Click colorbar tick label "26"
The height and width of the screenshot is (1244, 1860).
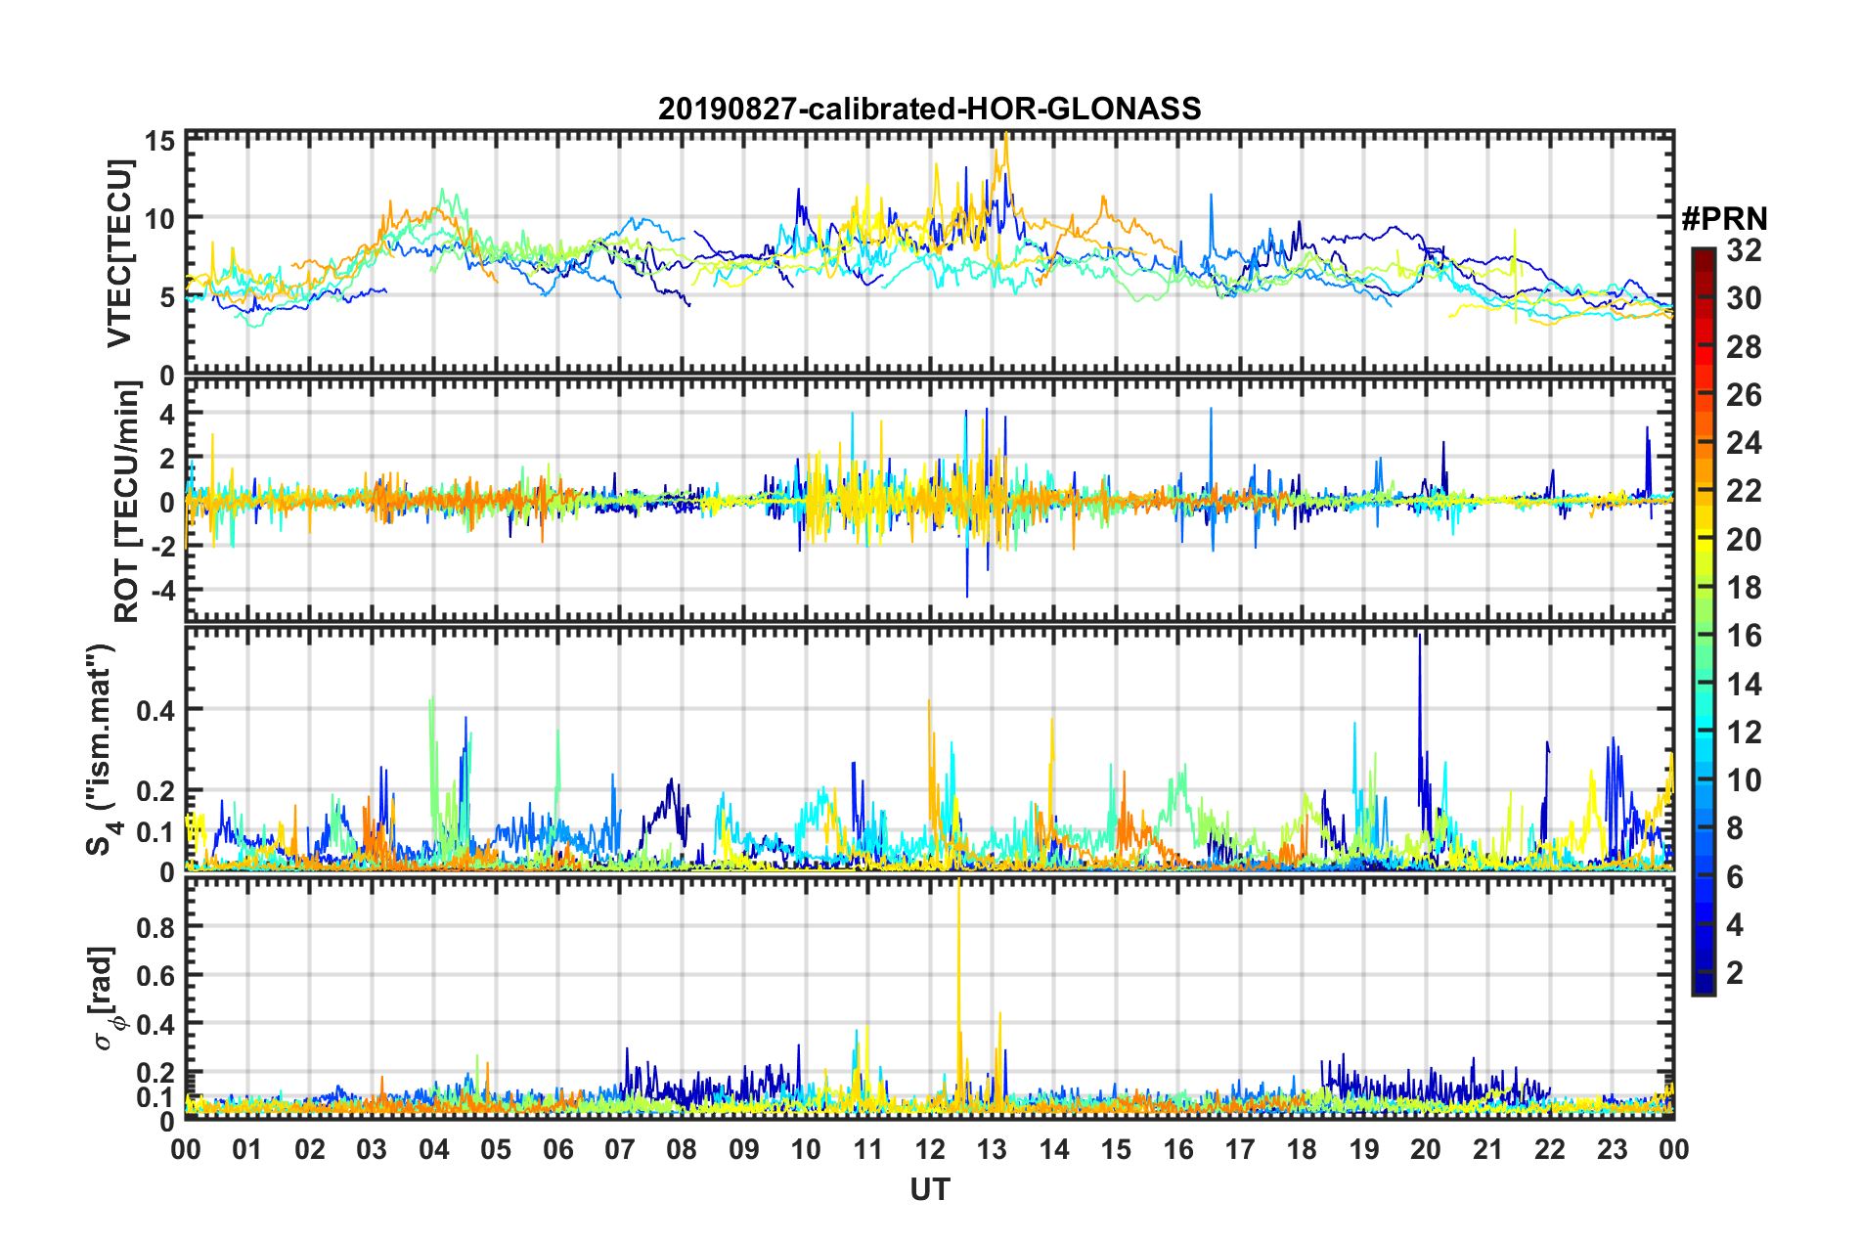pyautogui.click(x=1745, y=395)
